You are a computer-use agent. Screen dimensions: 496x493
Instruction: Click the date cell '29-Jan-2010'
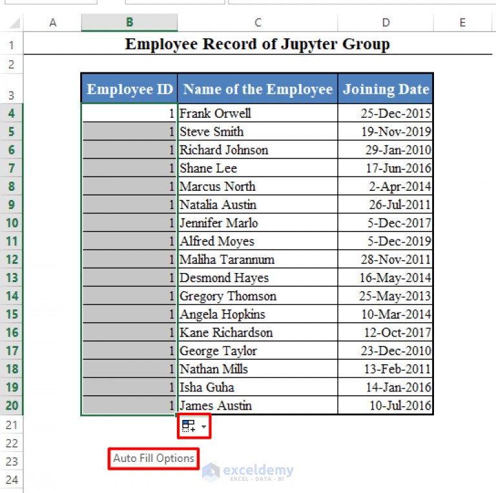coord(386,149)
